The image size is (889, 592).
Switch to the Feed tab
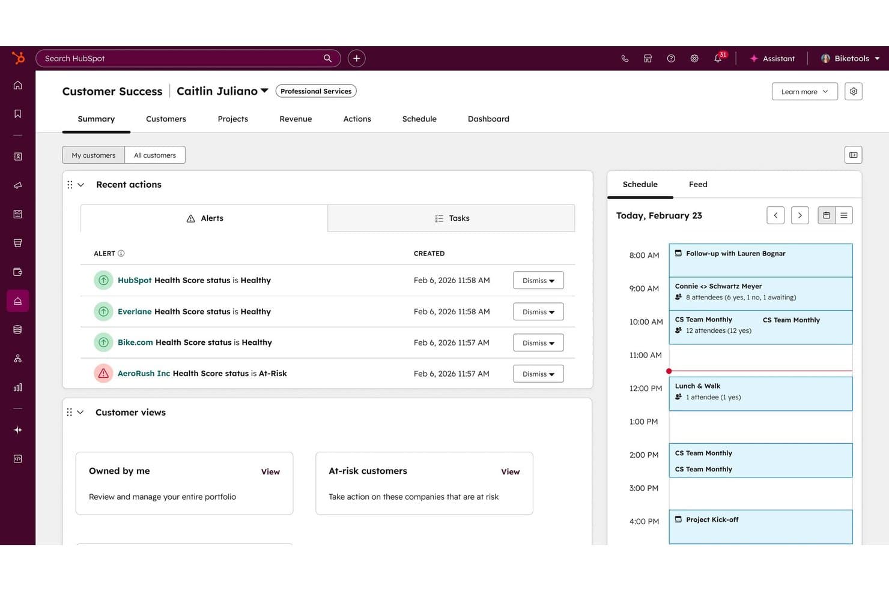pos(698,184)
